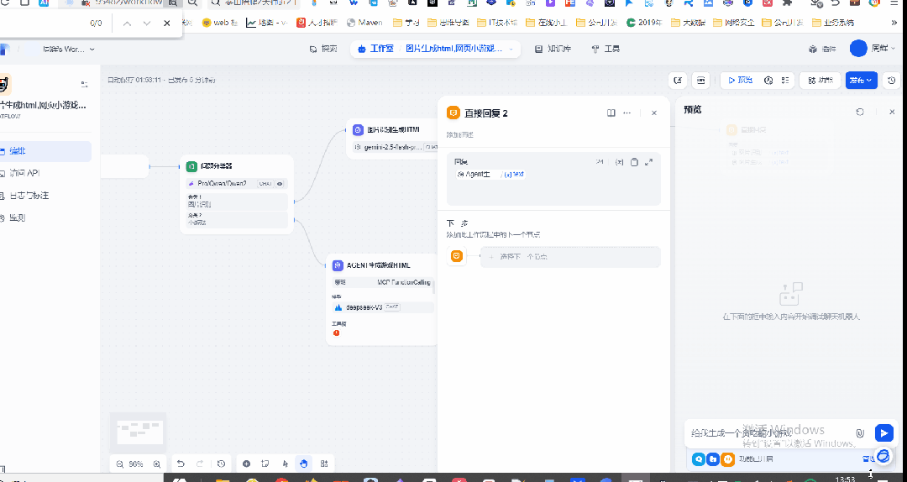
Task: Select the next node placeholder box
Action: tap(570, 256)
